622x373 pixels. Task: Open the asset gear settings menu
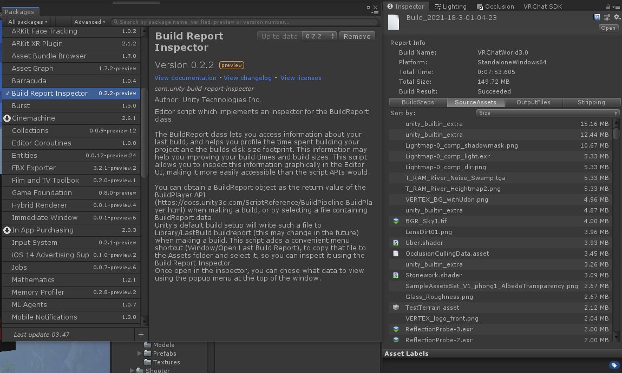tap(617, 17)
